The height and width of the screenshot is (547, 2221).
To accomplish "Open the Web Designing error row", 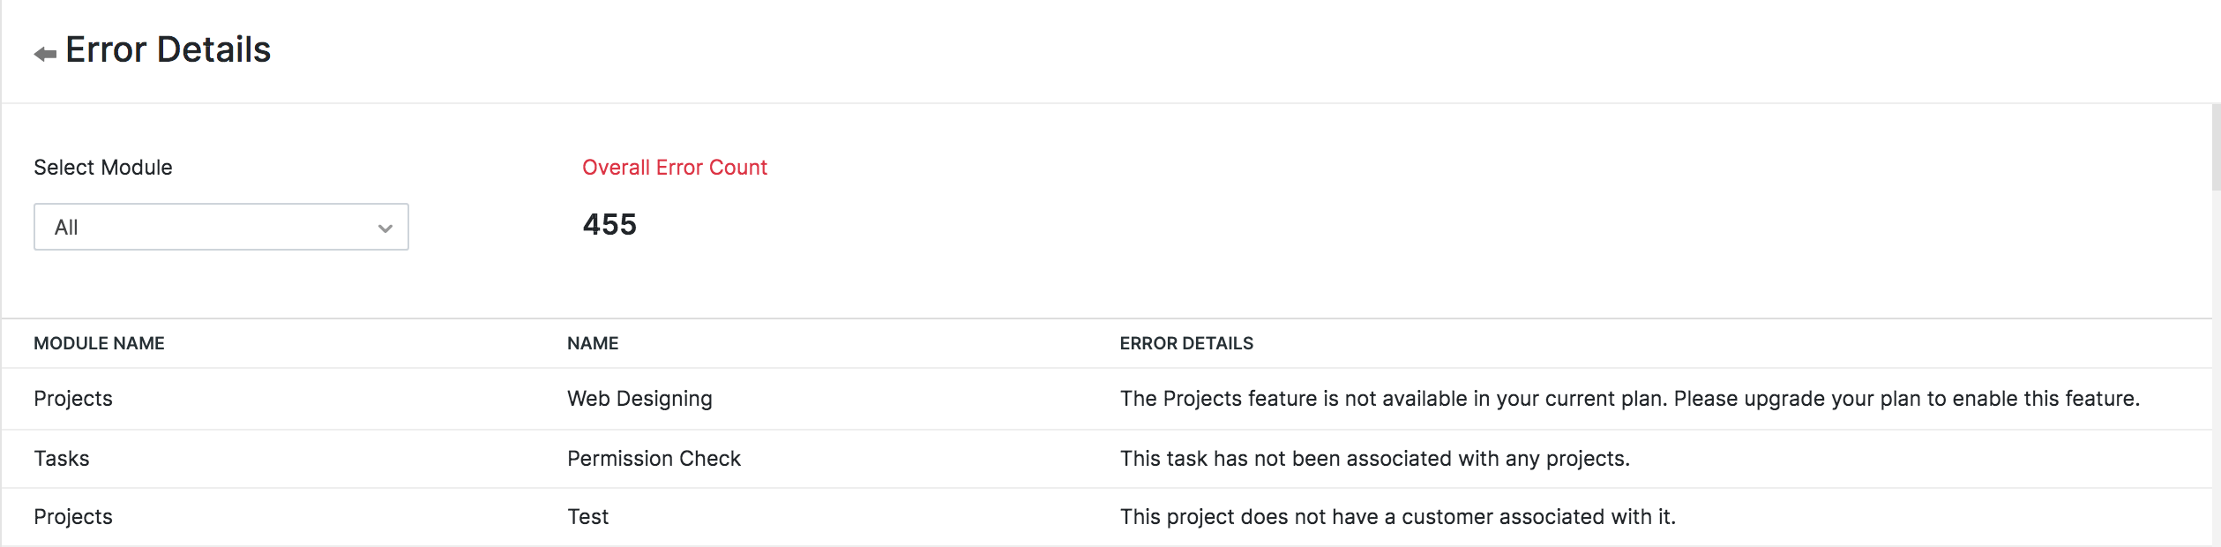I will tap(639, 398).
